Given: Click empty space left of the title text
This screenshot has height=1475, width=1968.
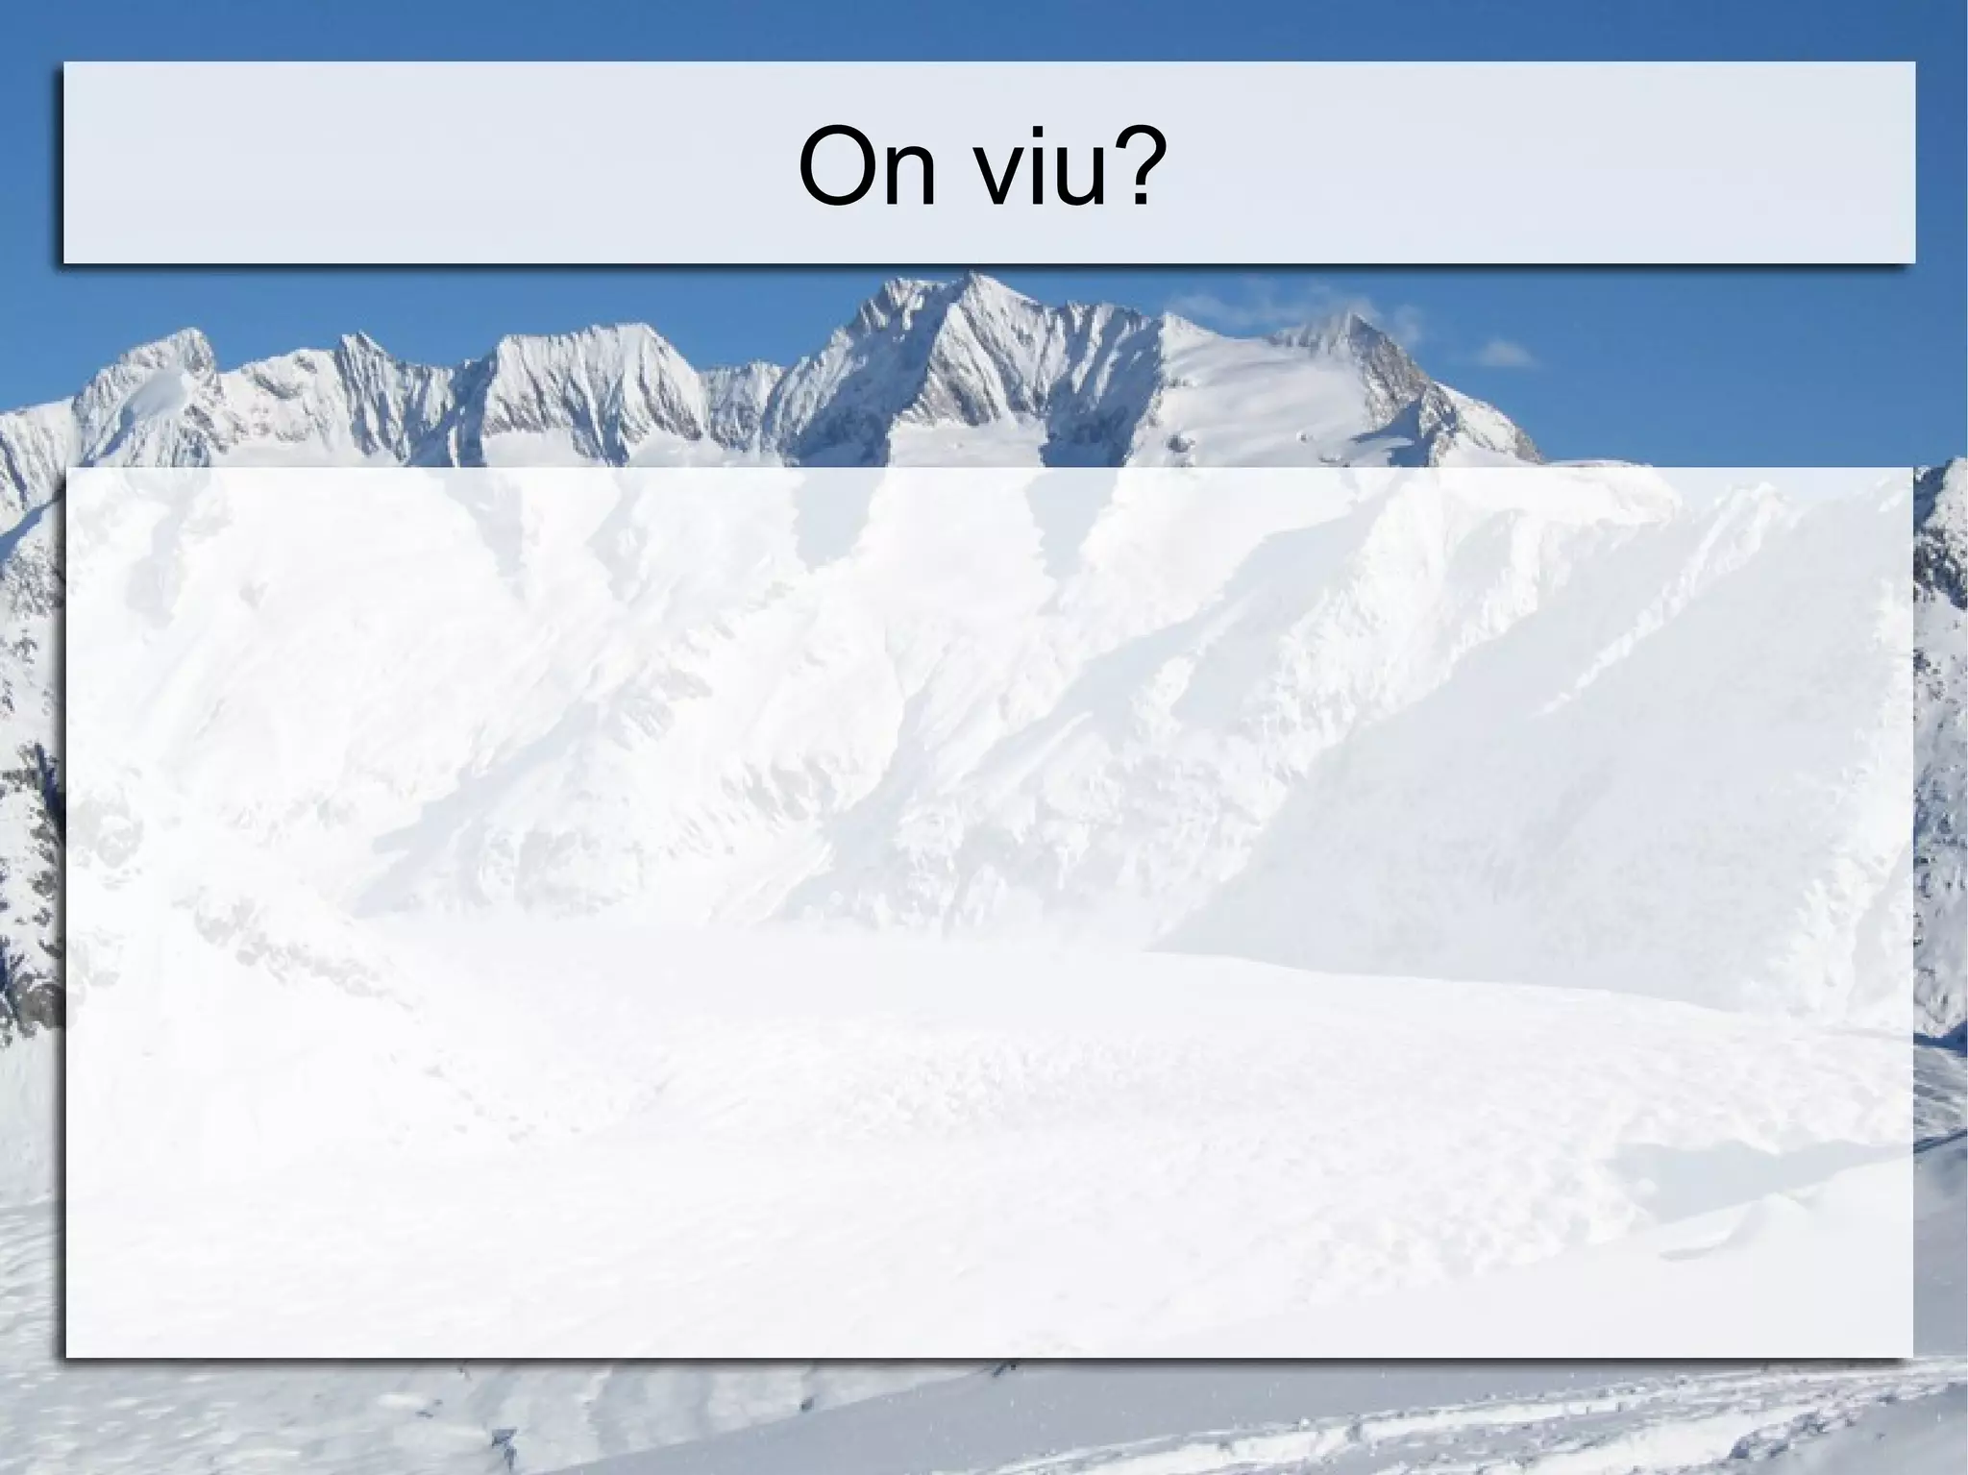Looking at the screenshot, I should [x=423, y=163].
